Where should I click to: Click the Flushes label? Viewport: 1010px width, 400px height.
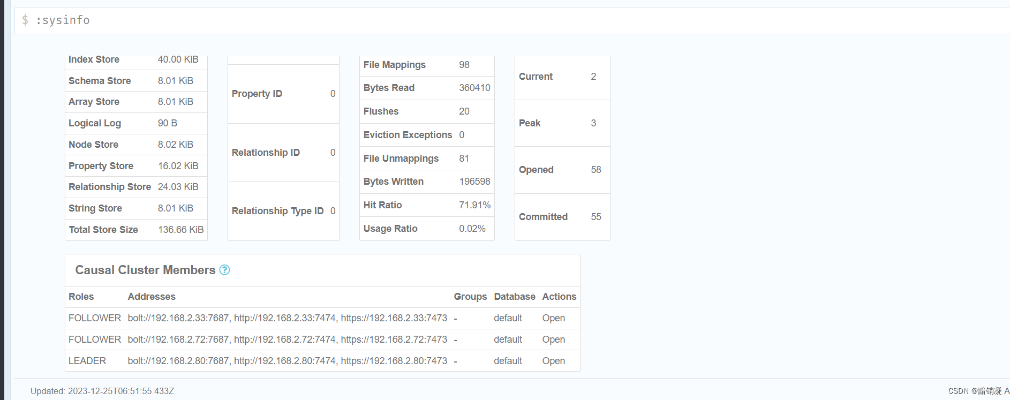click(x=381, y=111)
